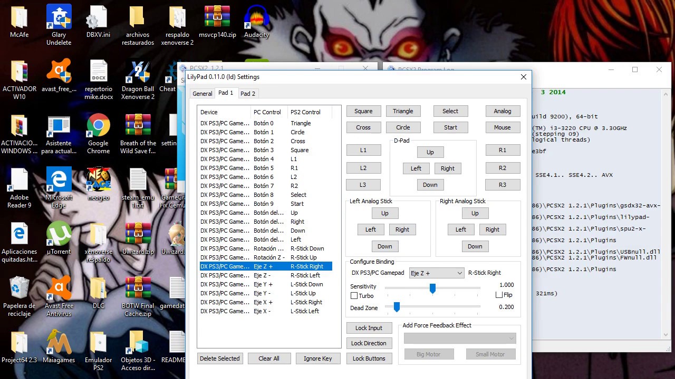Click the Mouse binding button
The width and height of the screenshot is (675, 379).
(x=503, y=127)
